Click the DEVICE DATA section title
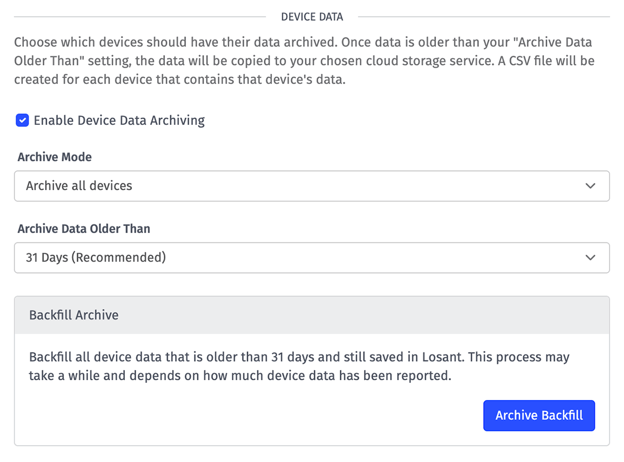The width and height of the screenshot is (624, 462). coord(312,17)
